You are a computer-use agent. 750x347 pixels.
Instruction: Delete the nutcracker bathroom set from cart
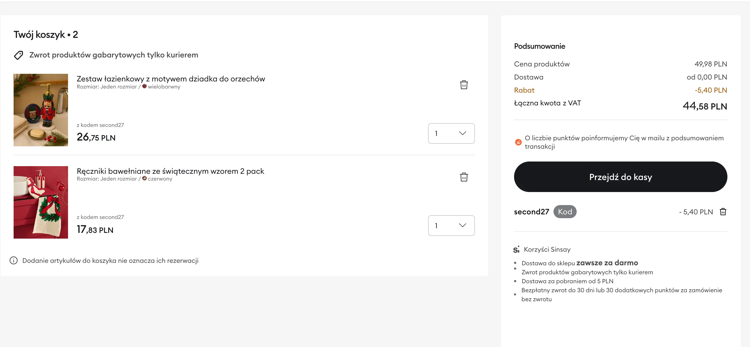[463, 85]
